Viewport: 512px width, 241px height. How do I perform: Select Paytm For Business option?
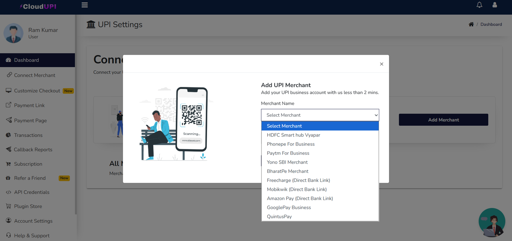[x=320, y=153]
